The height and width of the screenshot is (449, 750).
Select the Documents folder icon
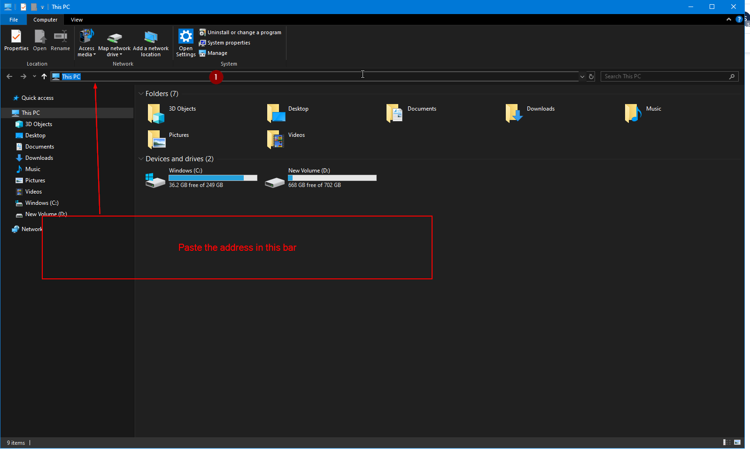tap(394, 113)
